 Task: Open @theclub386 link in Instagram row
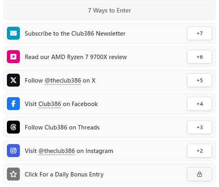[56, 151]
